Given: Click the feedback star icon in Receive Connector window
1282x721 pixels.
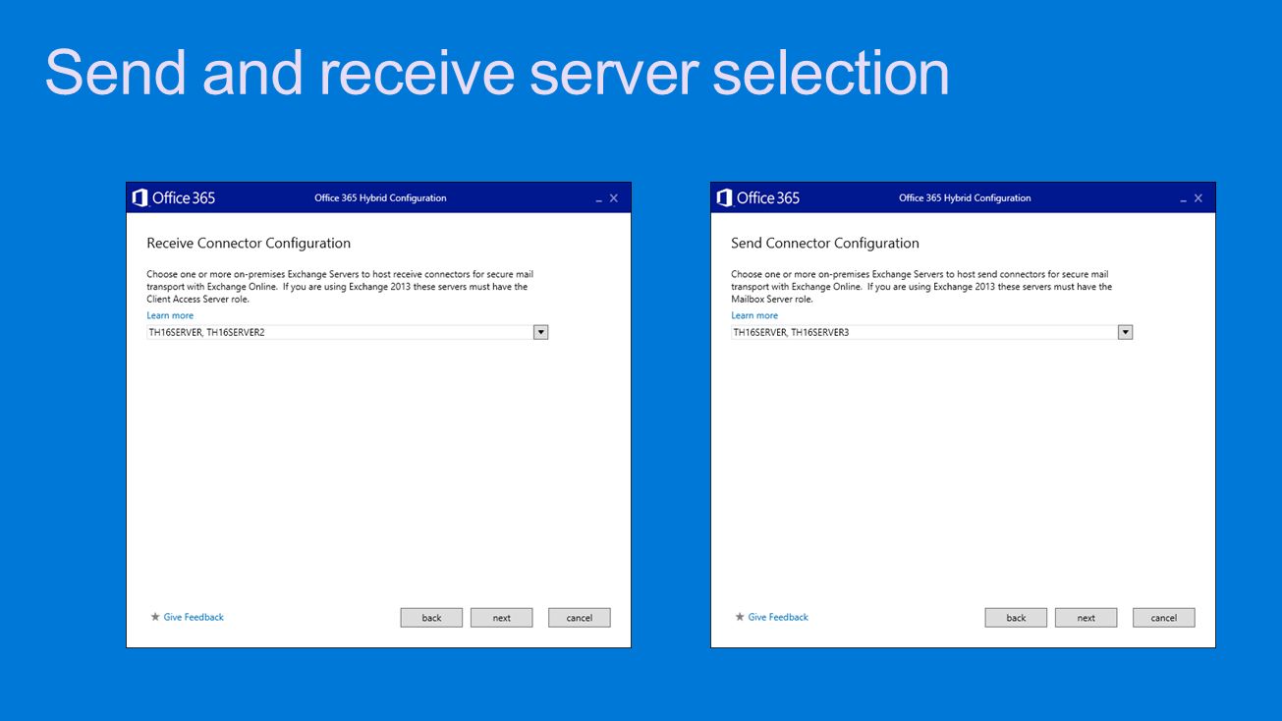Looking at the screenshot, I should pos(155,617).
